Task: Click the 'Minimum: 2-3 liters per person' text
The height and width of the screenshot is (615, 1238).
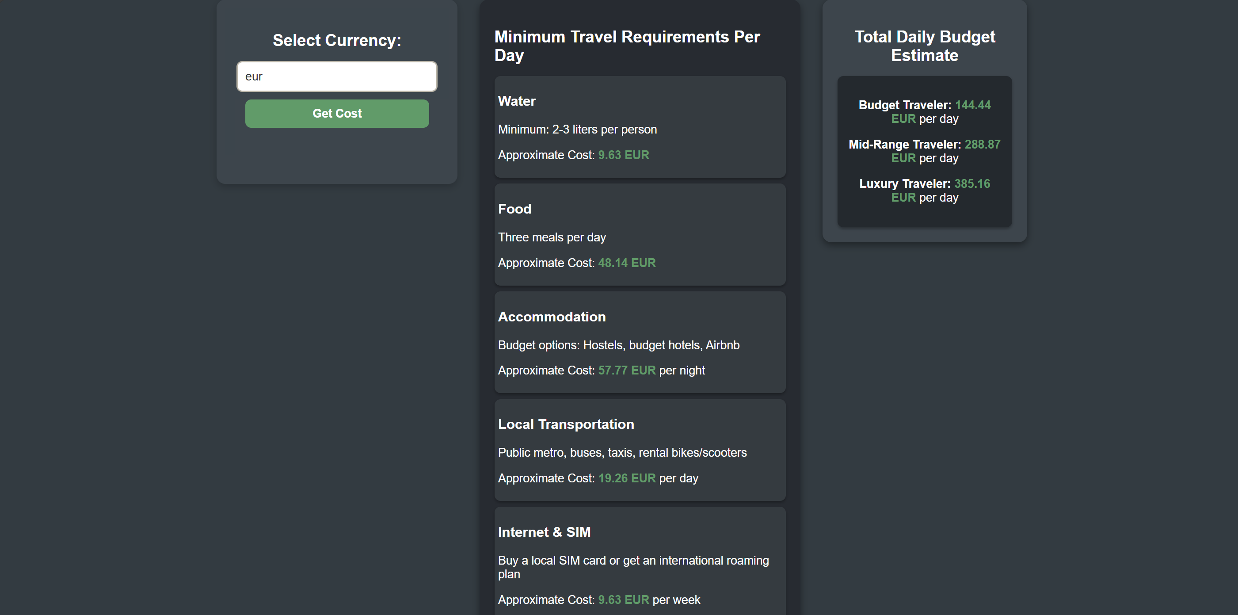Action: pyautogui.click(x=577, y=130)
